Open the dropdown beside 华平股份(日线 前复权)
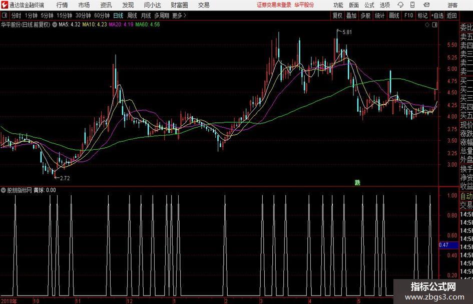 [55, 24]
